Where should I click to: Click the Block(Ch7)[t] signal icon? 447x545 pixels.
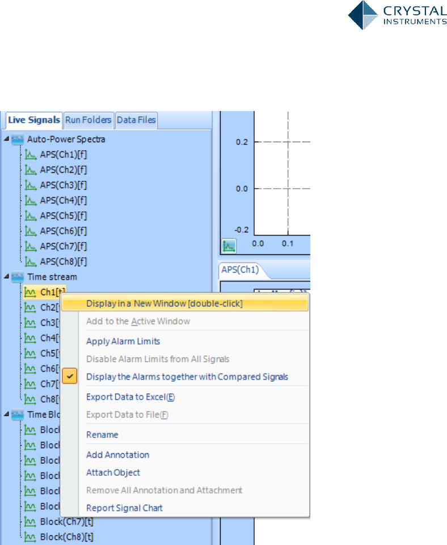coord(30,522)
